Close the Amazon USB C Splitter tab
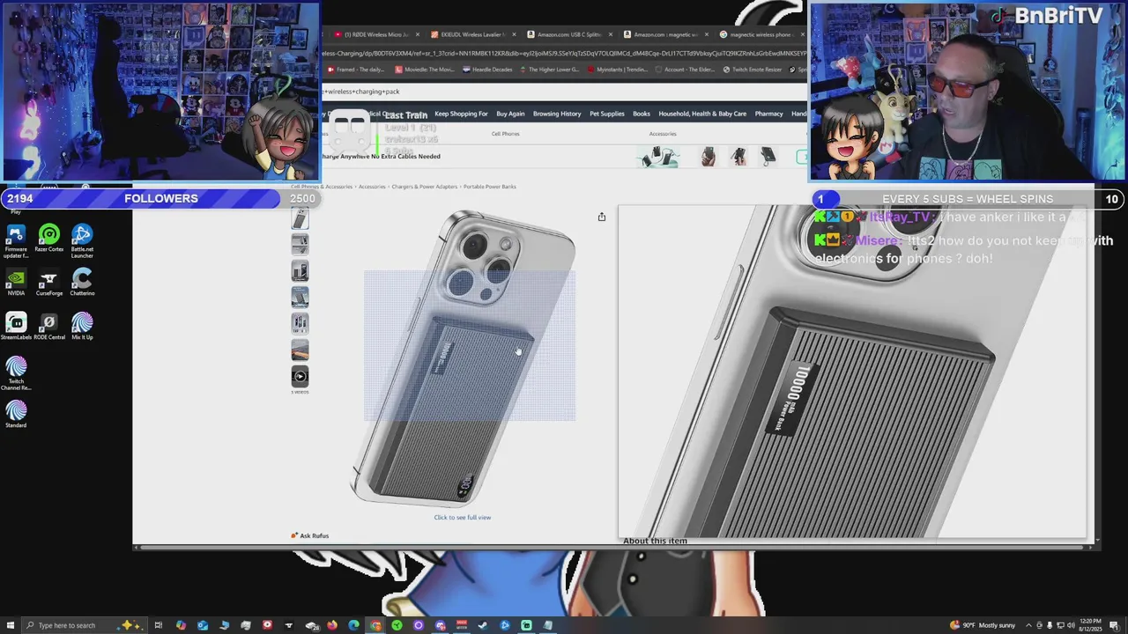 click(611, 34)
